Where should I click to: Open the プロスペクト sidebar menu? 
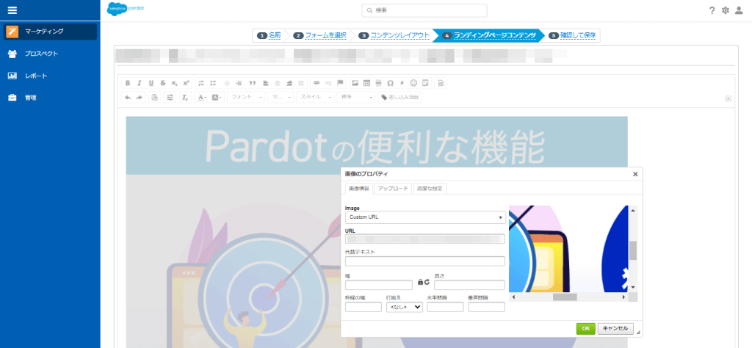(51, 54)
